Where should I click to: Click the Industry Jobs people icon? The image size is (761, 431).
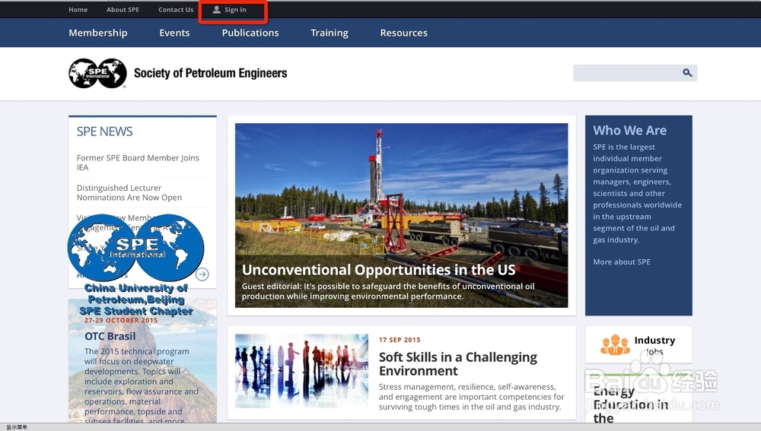615,344
